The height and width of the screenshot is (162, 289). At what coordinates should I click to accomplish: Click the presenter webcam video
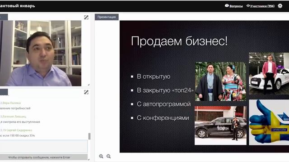pos(41,53)
